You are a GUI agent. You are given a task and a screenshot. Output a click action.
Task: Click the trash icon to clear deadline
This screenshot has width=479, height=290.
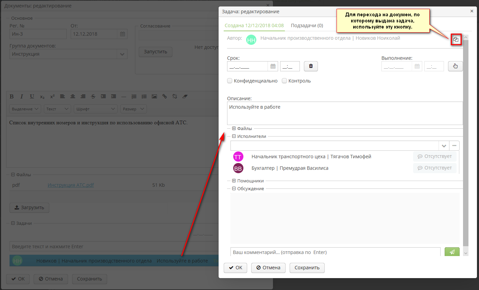coord(311,66)
